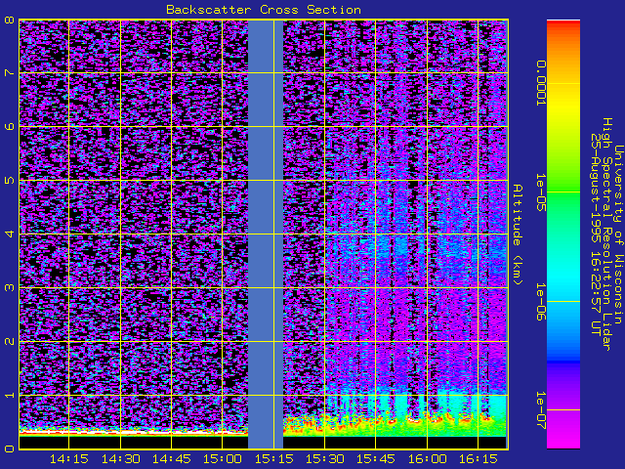Click the 14:30 time axis label
Viewport: 625px width, 469px height.
click(120, 459)
